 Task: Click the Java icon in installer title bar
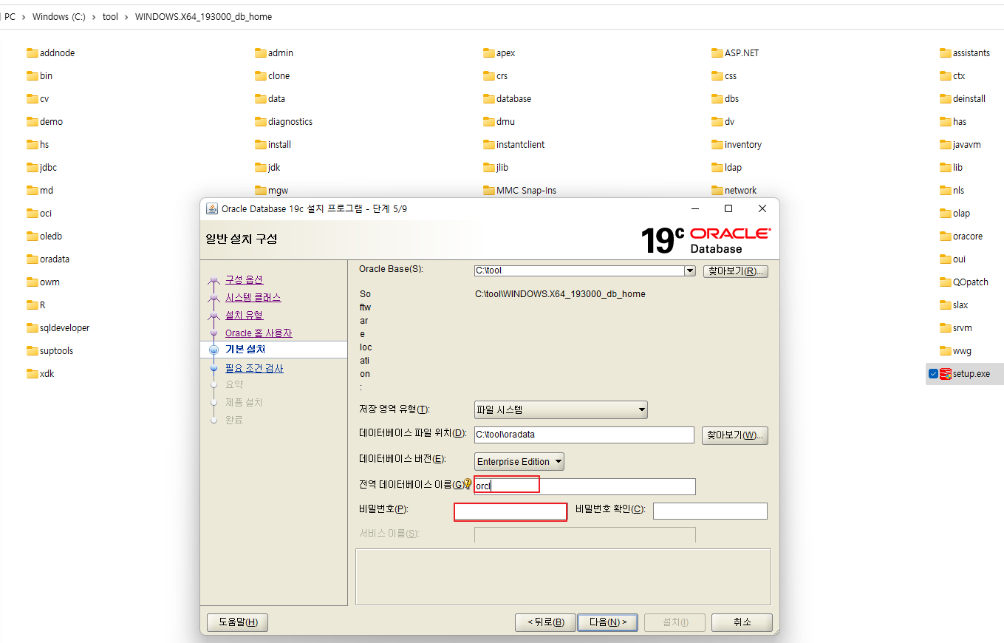click(211, 209)
